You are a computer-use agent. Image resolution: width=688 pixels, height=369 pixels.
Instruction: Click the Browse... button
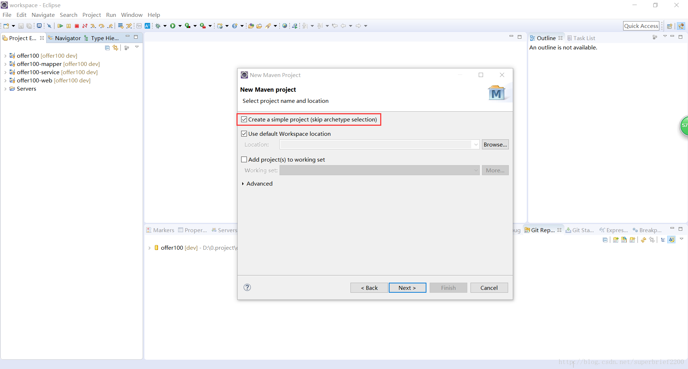495,144
